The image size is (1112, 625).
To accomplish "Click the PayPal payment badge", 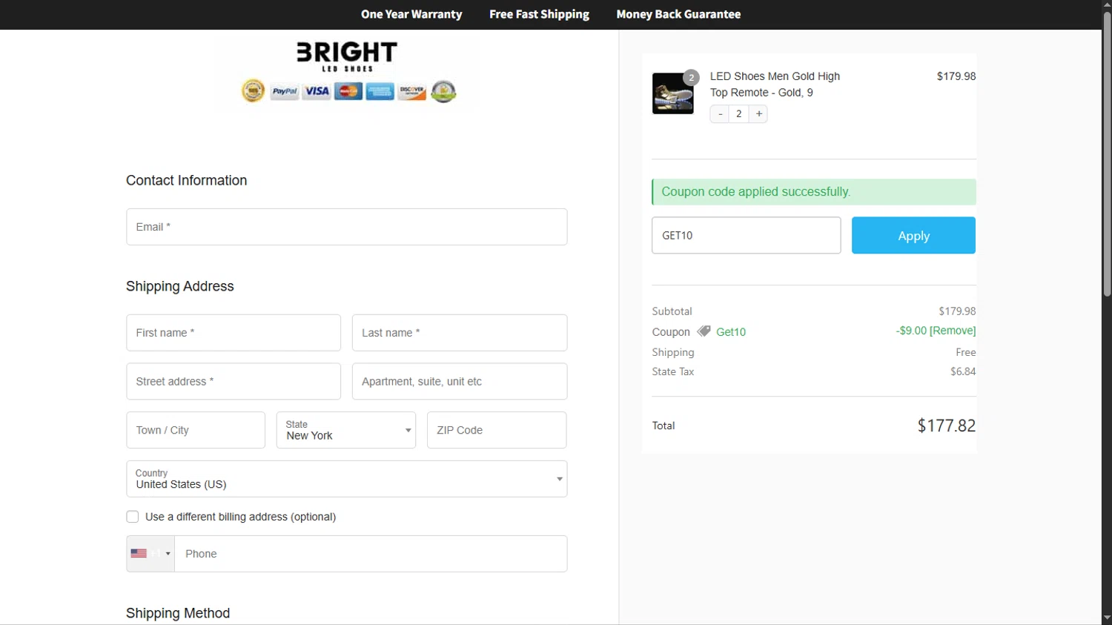I will [x=285, y=92].
